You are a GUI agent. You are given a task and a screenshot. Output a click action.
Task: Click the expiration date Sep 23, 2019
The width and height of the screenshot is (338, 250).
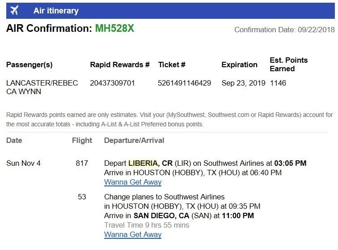click(x=243, y=83)
